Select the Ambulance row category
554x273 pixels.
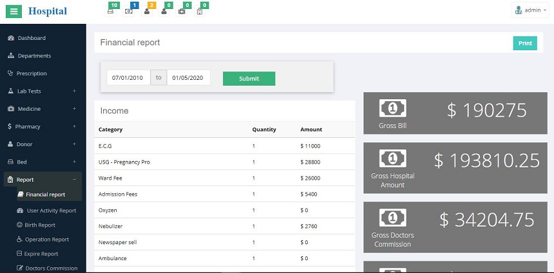112,258
